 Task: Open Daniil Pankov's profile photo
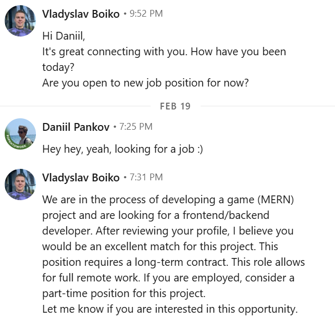tap(20, 134)
